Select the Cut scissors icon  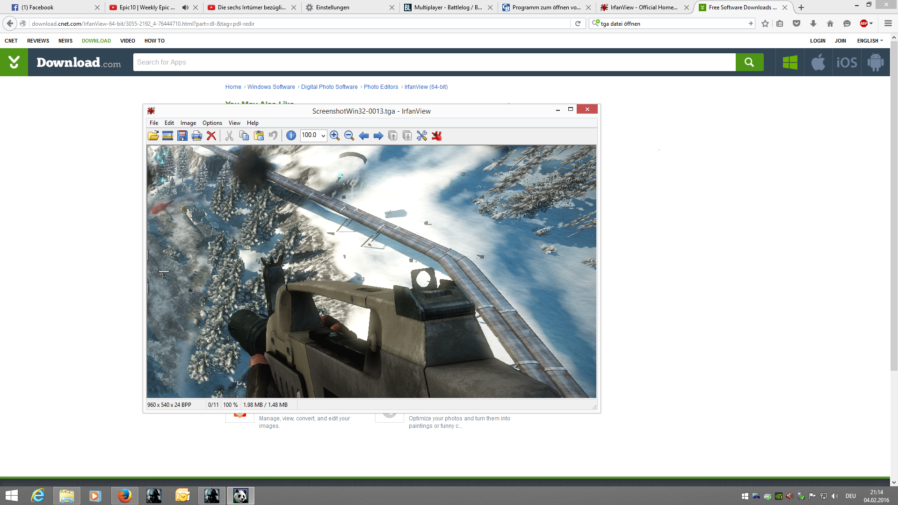[x=229, y=136]
